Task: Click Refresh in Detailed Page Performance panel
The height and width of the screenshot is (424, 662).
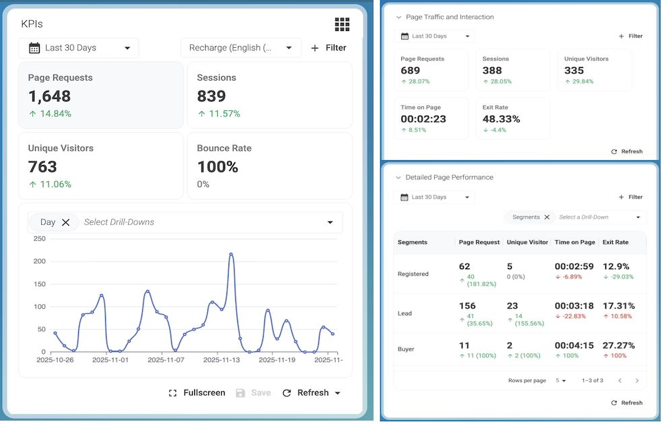Action: point(626,402)
